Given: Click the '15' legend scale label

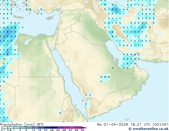Looking at the screenshot, I should click(x=39, y=130).
